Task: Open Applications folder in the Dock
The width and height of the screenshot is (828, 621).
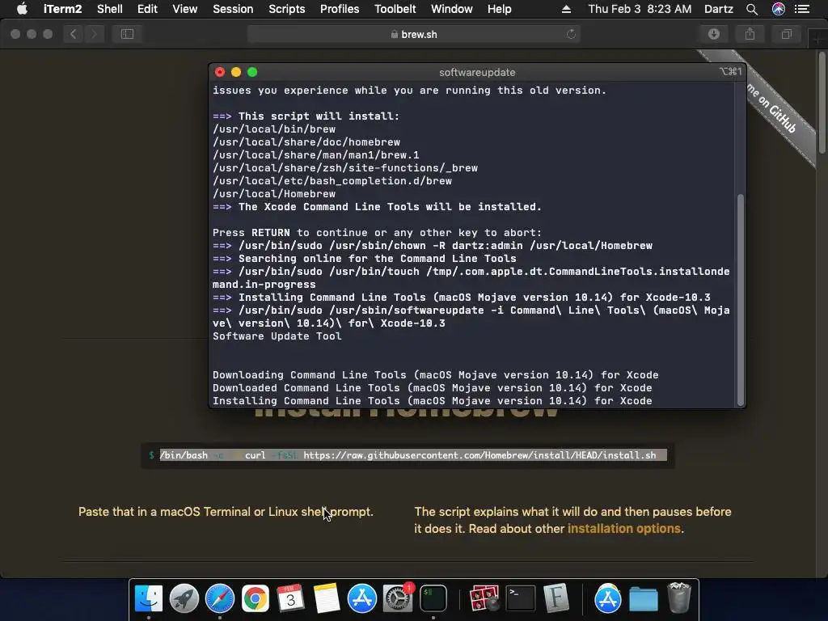Action: 607,598
